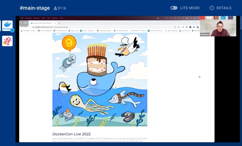Screen dimensions: 242x146
Task: Click the #main-stage channel title
Action: click(x=35, y=8)
